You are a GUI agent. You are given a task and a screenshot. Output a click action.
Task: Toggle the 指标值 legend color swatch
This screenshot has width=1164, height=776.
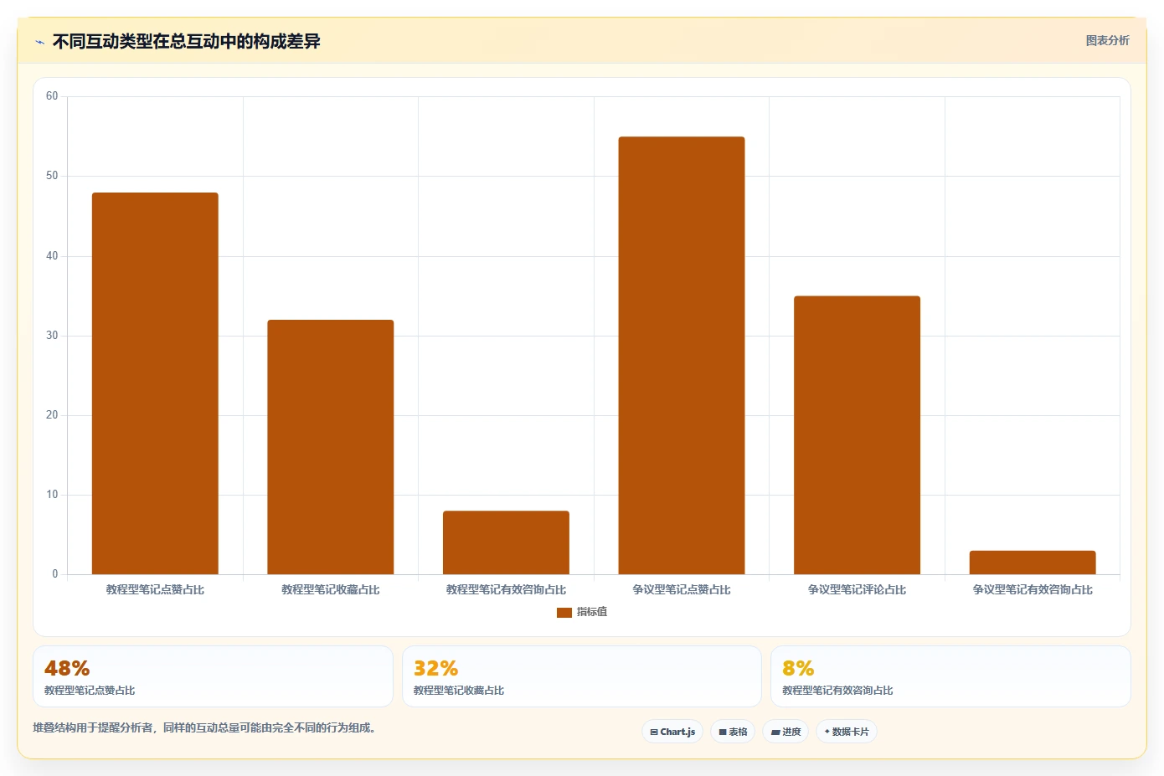564,613
